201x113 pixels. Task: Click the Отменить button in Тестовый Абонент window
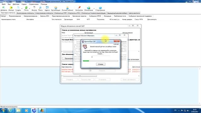(x=102, y=71)
